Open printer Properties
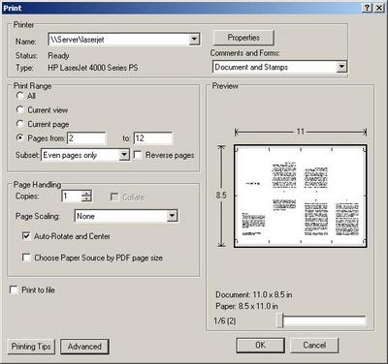 pyautogui.click(x=243, y=38)
